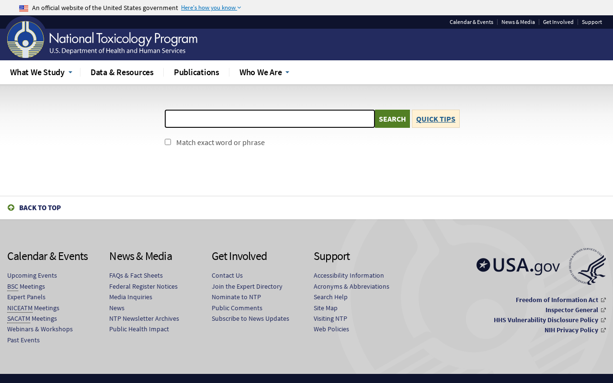Click the National Toxicology Program logo emblem
613x383 pixels.
[x=26, y=39]
